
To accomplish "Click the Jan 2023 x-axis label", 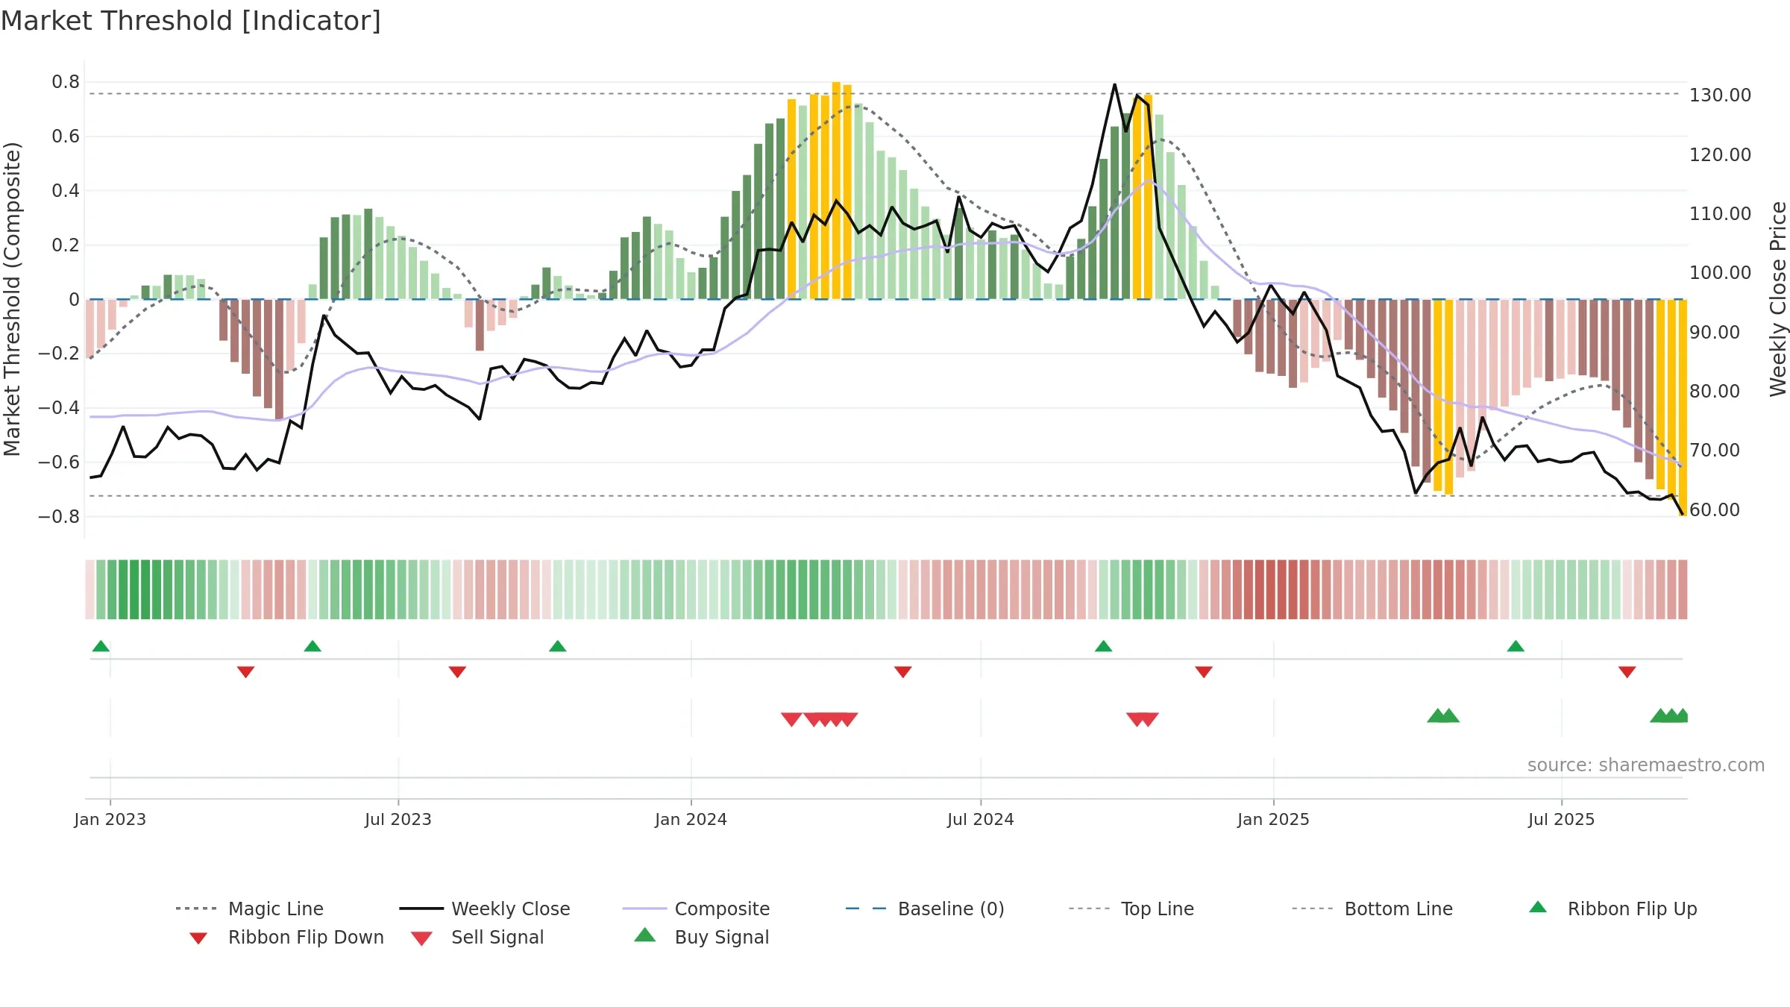I will pos(110,819).
